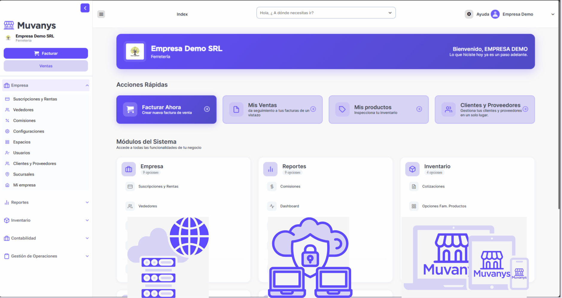Click the purple Facturar button

click(46, 53)
